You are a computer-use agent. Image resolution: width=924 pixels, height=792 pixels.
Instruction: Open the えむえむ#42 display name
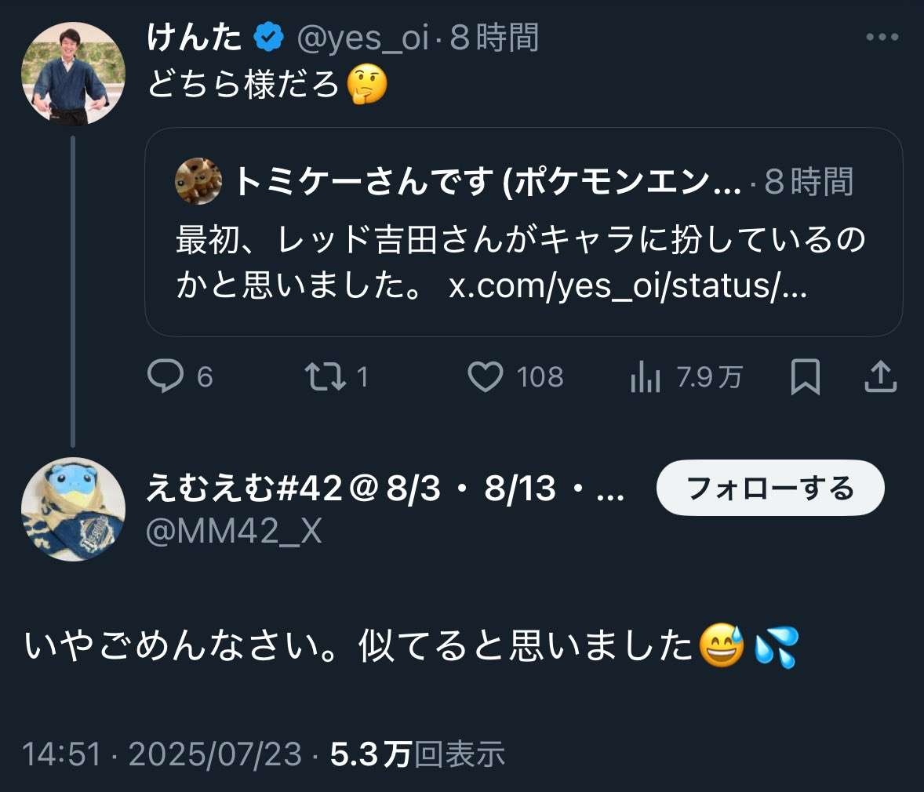[x=384, y=489]
